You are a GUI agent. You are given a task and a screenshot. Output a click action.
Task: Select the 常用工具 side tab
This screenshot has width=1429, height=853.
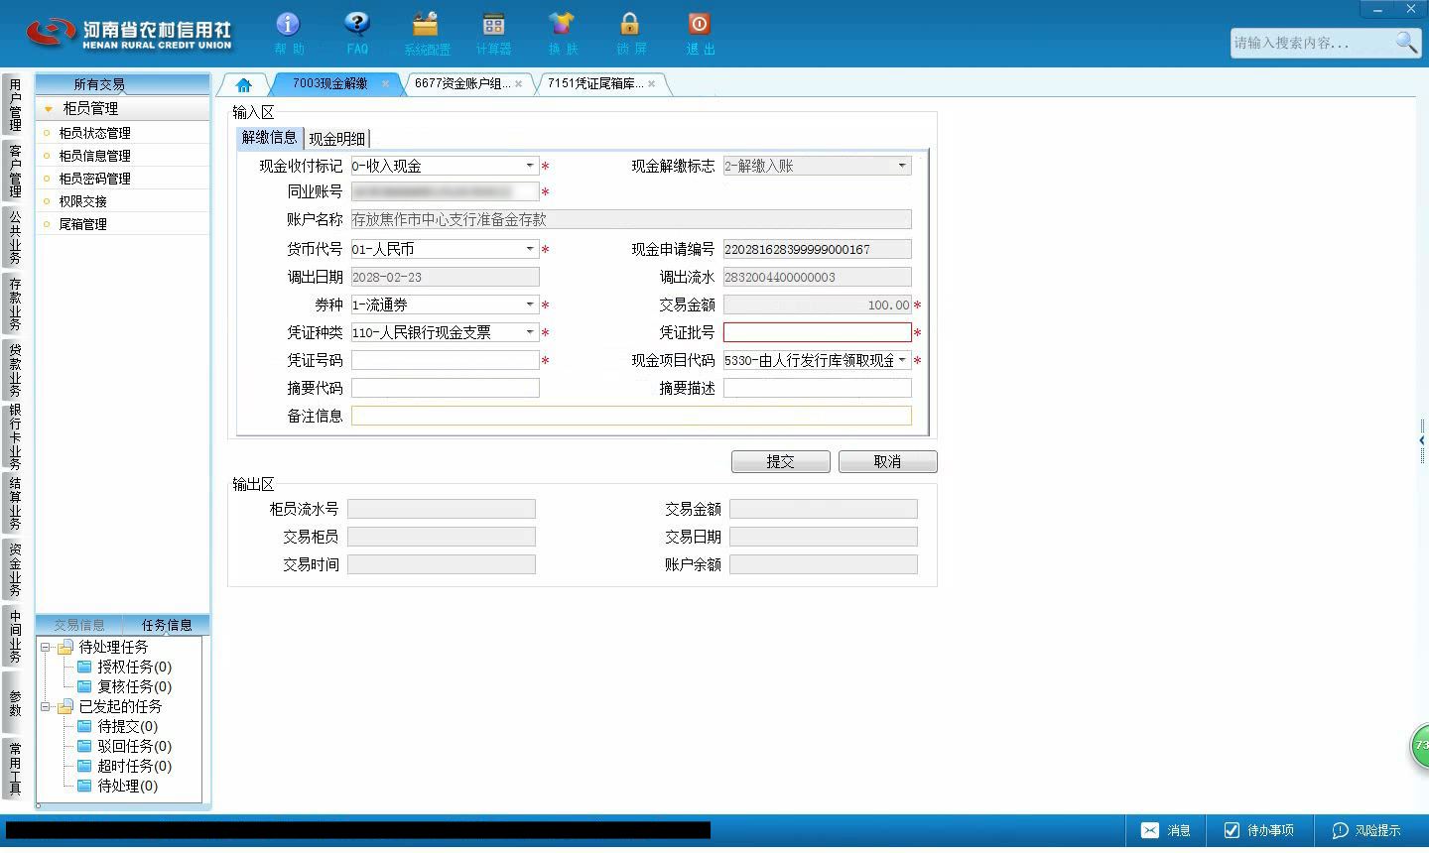click(x=15, y=768)
